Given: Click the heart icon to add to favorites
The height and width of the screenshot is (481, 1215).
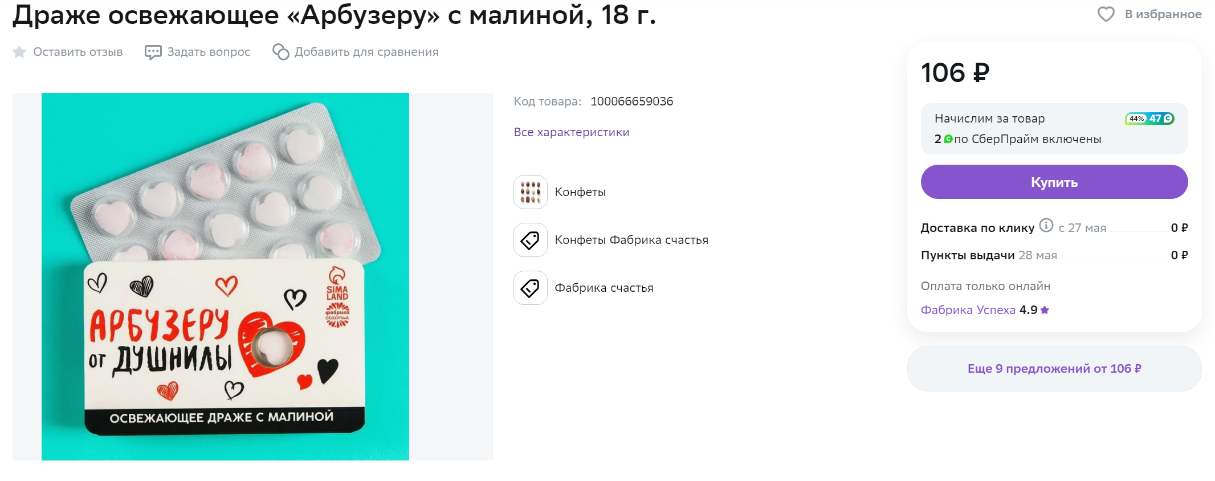Looking at the screenshot, I should [1106, 14].
